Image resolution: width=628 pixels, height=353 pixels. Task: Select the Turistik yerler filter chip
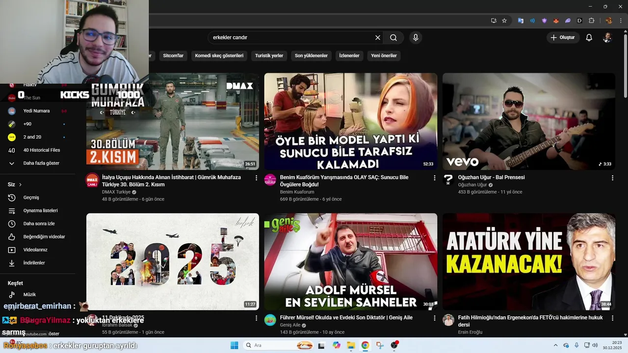(269, 56)
